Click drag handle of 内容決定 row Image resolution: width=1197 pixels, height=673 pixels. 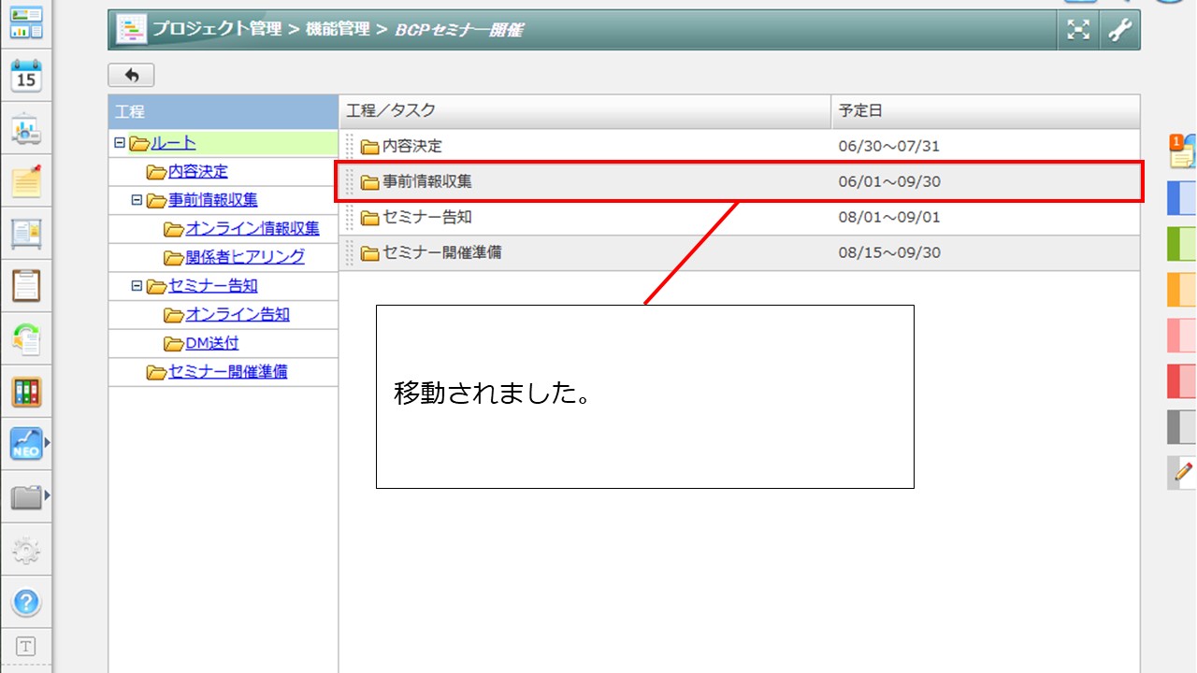[350, 147]
